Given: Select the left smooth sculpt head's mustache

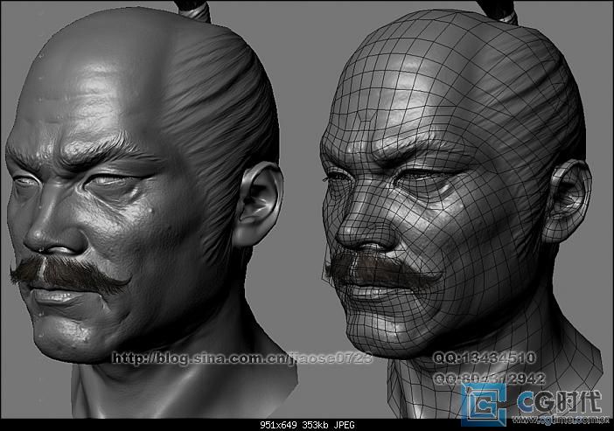Looking at the screenshot, I should (x=70, y=273).
